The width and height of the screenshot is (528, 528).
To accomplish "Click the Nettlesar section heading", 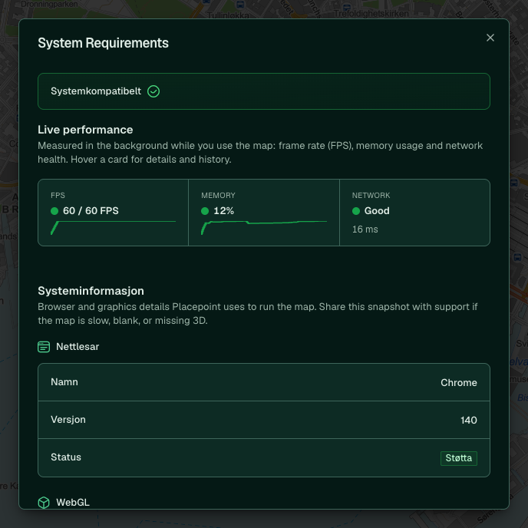I will coord(78,347).
